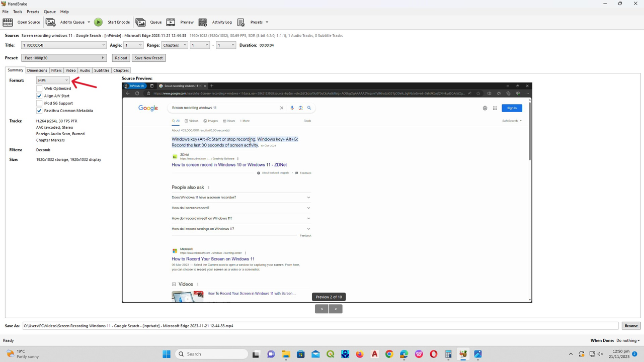644x362 pixels.
Task: Click the Reload button
Action: pos(121,58)
